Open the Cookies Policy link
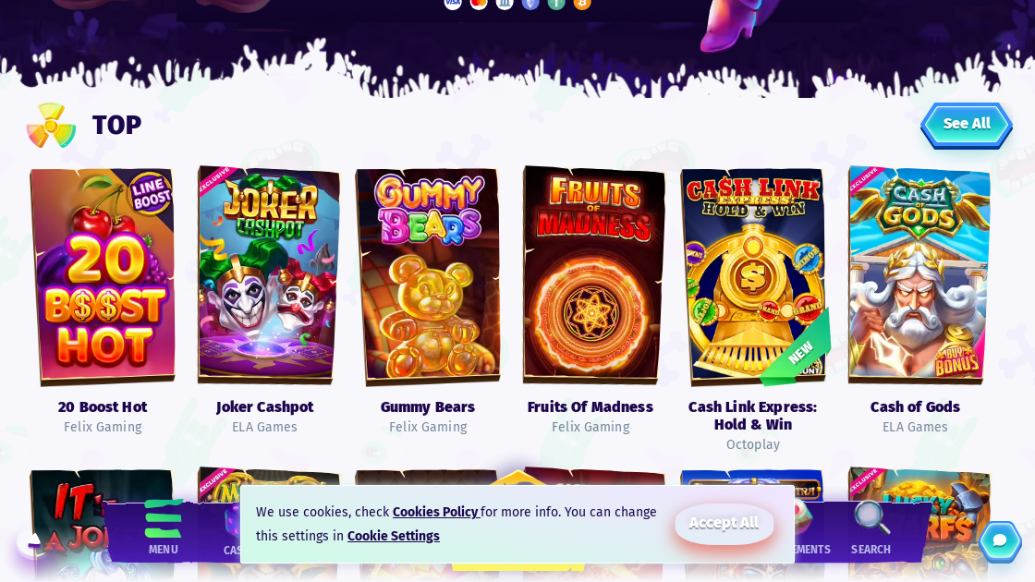Viewport: 1035px width, 582px height. pos(435,512)
